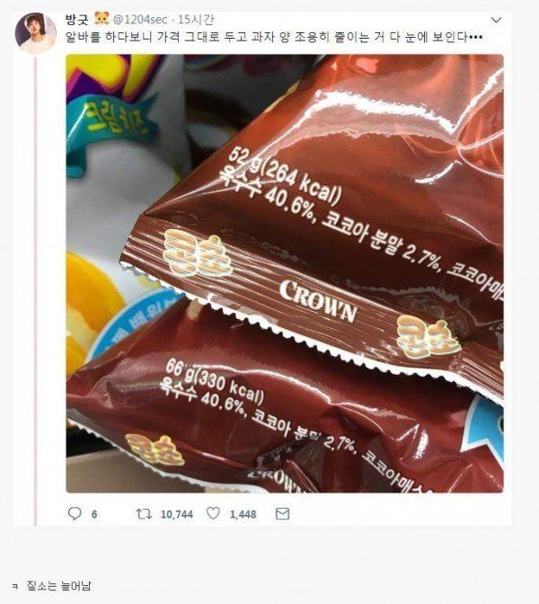Click the comment 질소는 늘어남 below the tweet
Viewport: 539px width, 604px height.
point(59,586)
